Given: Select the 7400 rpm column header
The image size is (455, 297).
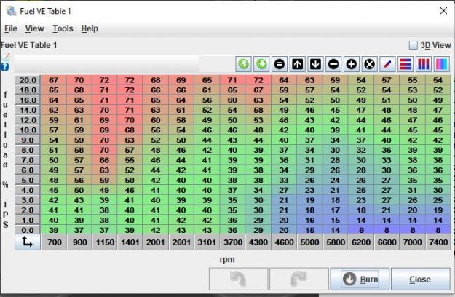Looking at the screenshot, I should tap(438, 242).
